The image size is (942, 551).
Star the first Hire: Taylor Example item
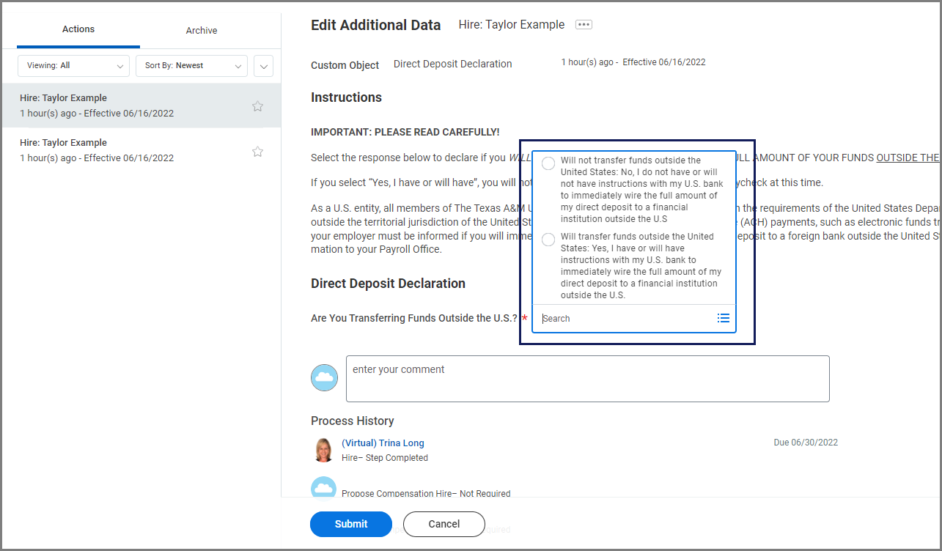pyautogui.click(x=257, y=106)
